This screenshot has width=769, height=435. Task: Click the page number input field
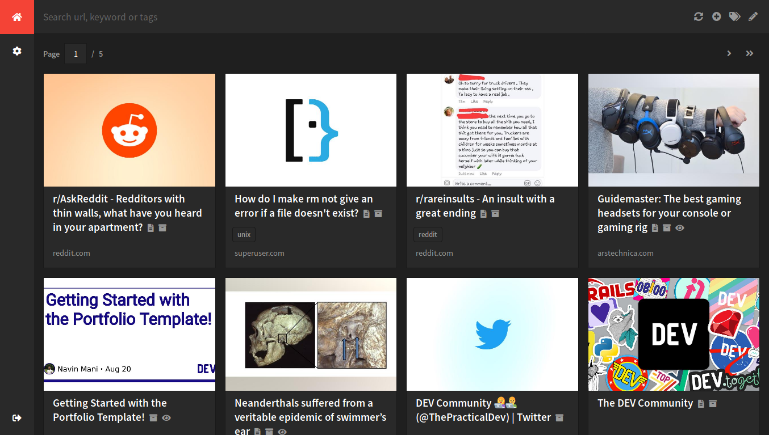(x=76, y=53)
